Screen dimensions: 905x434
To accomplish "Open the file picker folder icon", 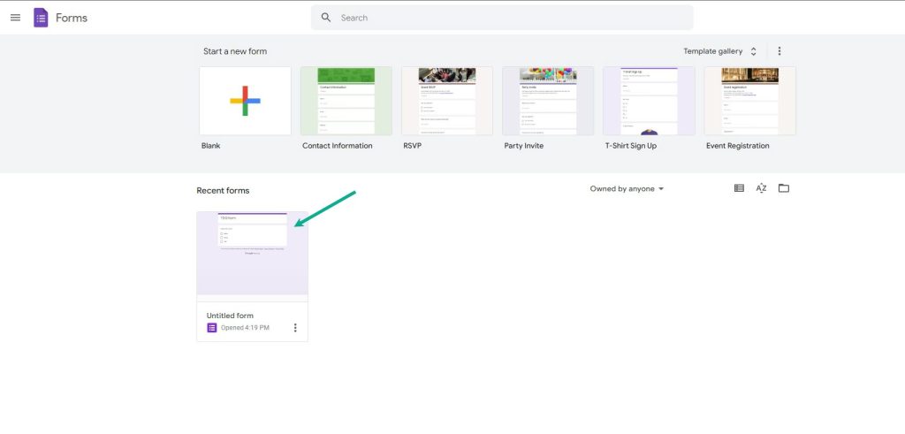I will tap(783, 188).
